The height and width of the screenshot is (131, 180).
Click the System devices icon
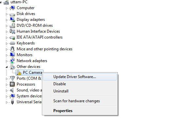click(12, 96)
